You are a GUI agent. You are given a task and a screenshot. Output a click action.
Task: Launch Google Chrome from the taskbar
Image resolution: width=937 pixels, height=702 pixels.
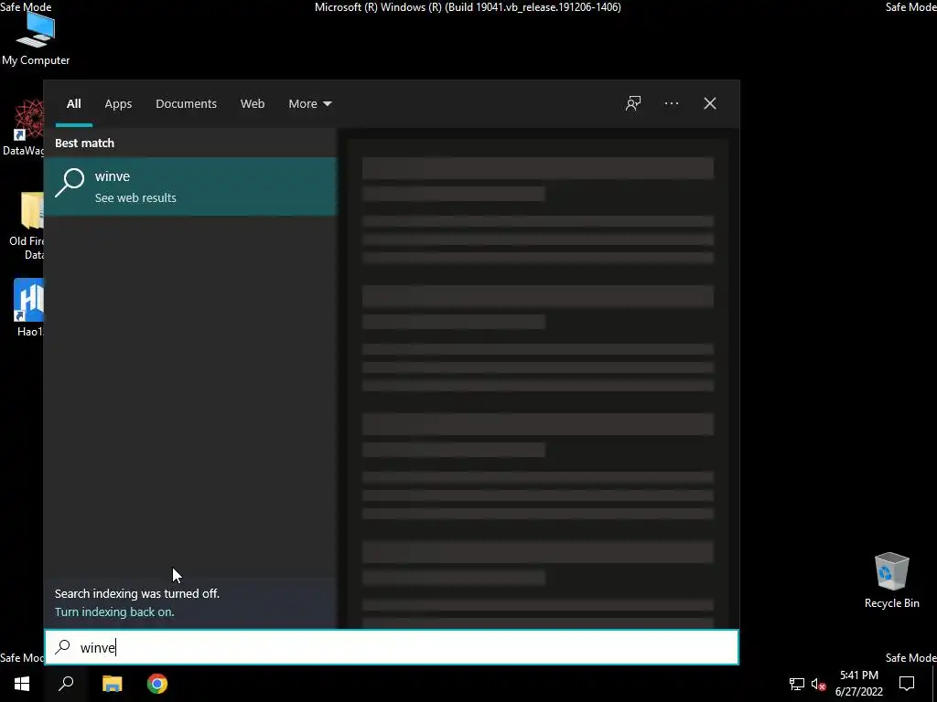pyautogui.click(x=157, y=684)
